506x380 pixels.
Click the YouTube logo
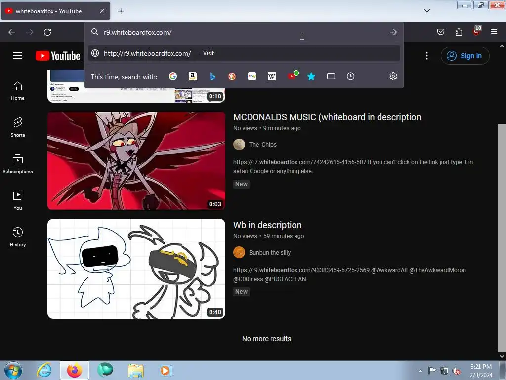[x=58, y=56]
